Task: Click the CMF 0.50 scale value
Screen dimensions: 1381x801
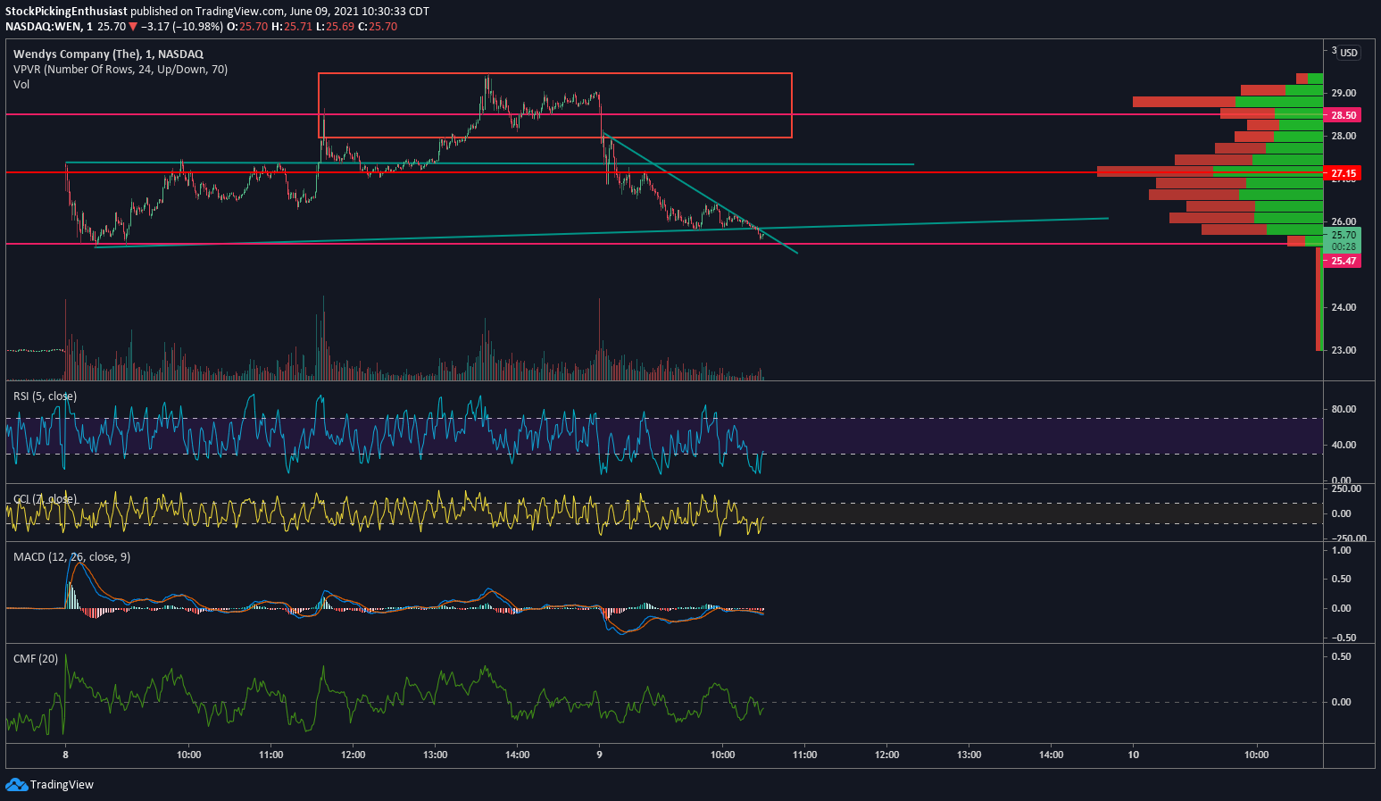Action: pyautogui.click(x=1341, y=656)
